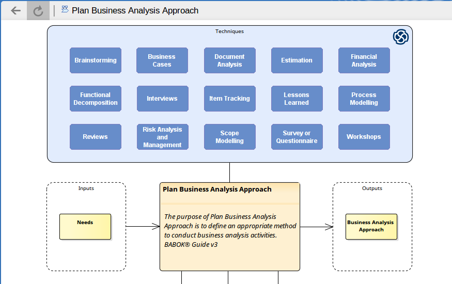Select the Process Modelling box

(x=364, y=99)
